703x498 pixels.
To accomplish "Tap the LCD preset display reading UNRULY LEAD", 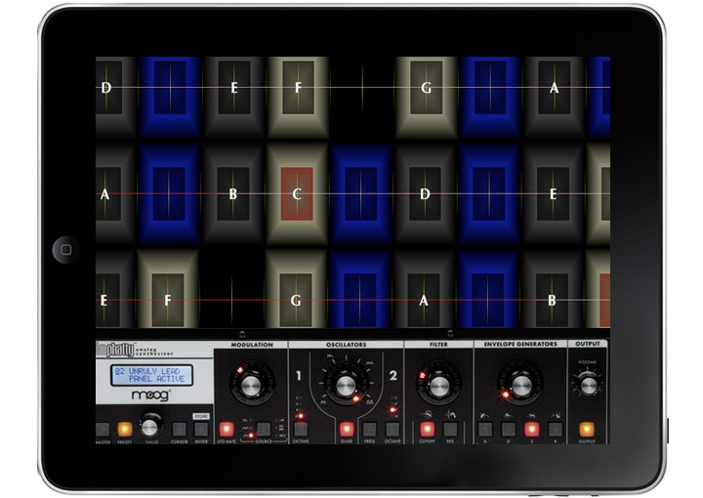I will pos(152,375).
